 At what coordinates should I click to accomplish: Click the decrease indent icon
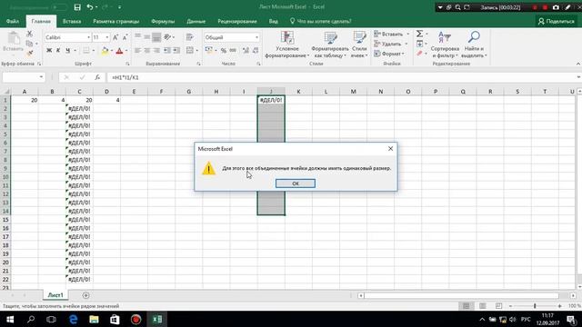[x=167, y=51]
